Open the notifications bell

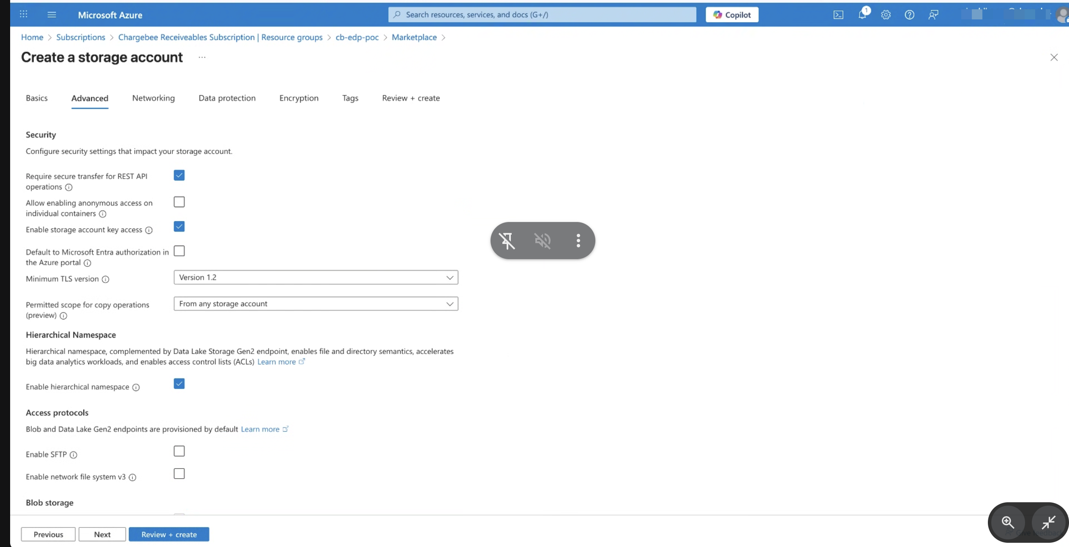(x=862, y=15)
